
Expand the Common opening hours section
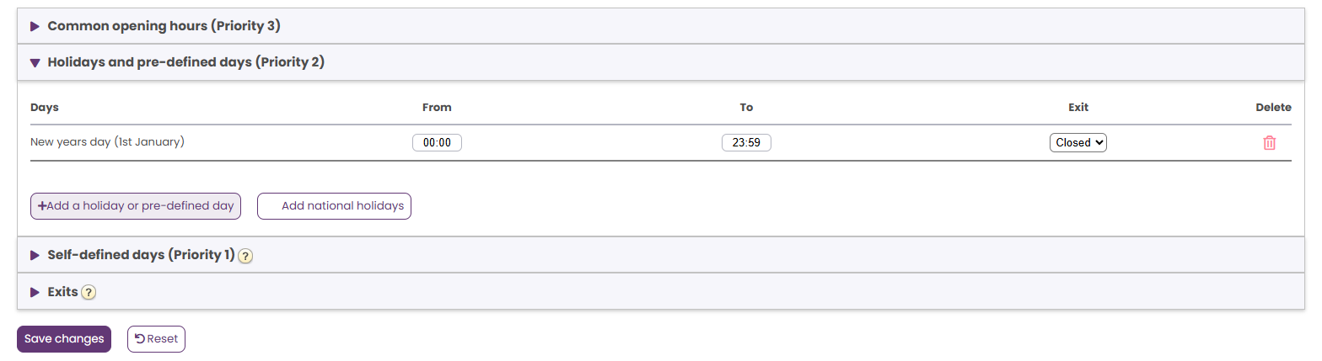click(164, 26)
